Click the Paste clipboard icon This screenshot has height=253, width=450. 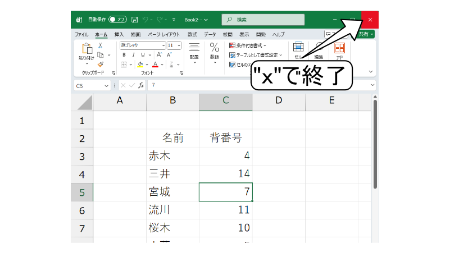(86, 49)
